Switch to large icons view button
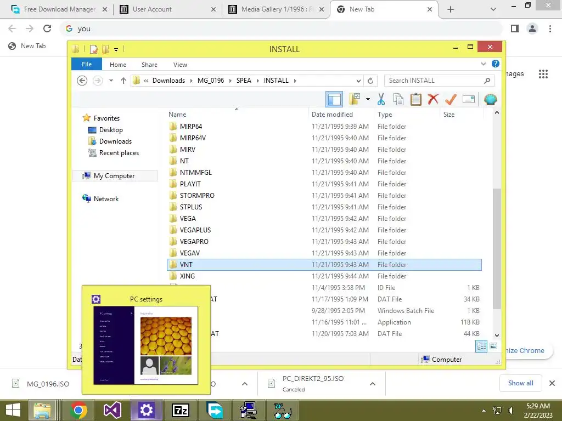 coord(493,346)
